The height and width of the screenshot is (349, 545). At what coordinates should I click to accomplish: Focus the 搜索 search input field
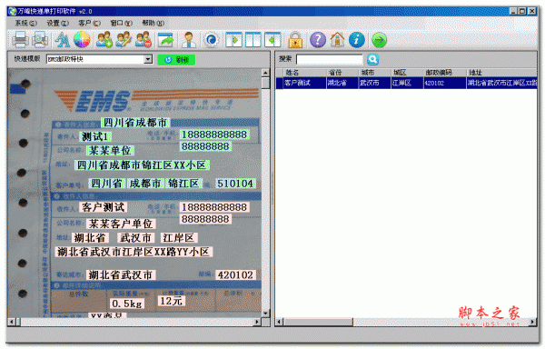(329, 59)
